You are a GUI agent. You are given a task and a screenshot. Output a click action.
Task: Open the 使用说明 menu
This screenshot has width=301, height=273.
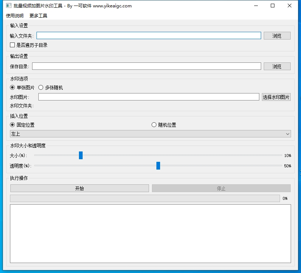click(x=15, y=16)
